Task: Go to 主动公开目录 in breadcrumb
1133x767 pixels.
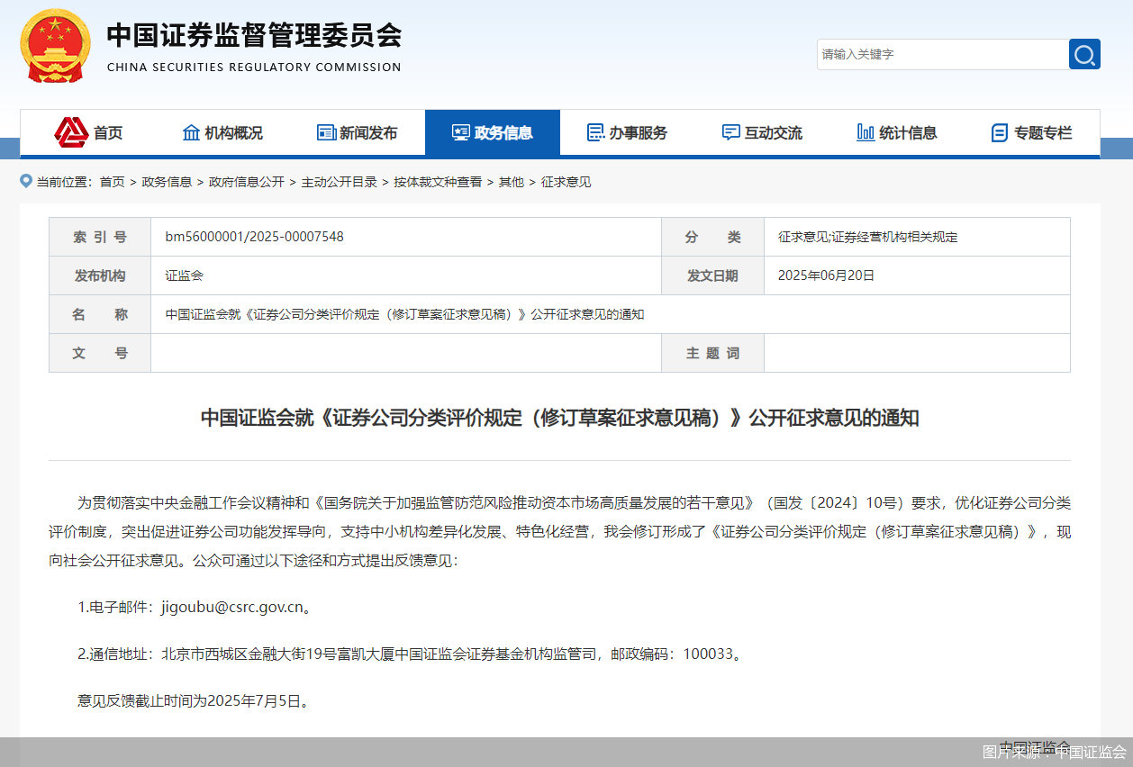Action: tap(339, 182)
